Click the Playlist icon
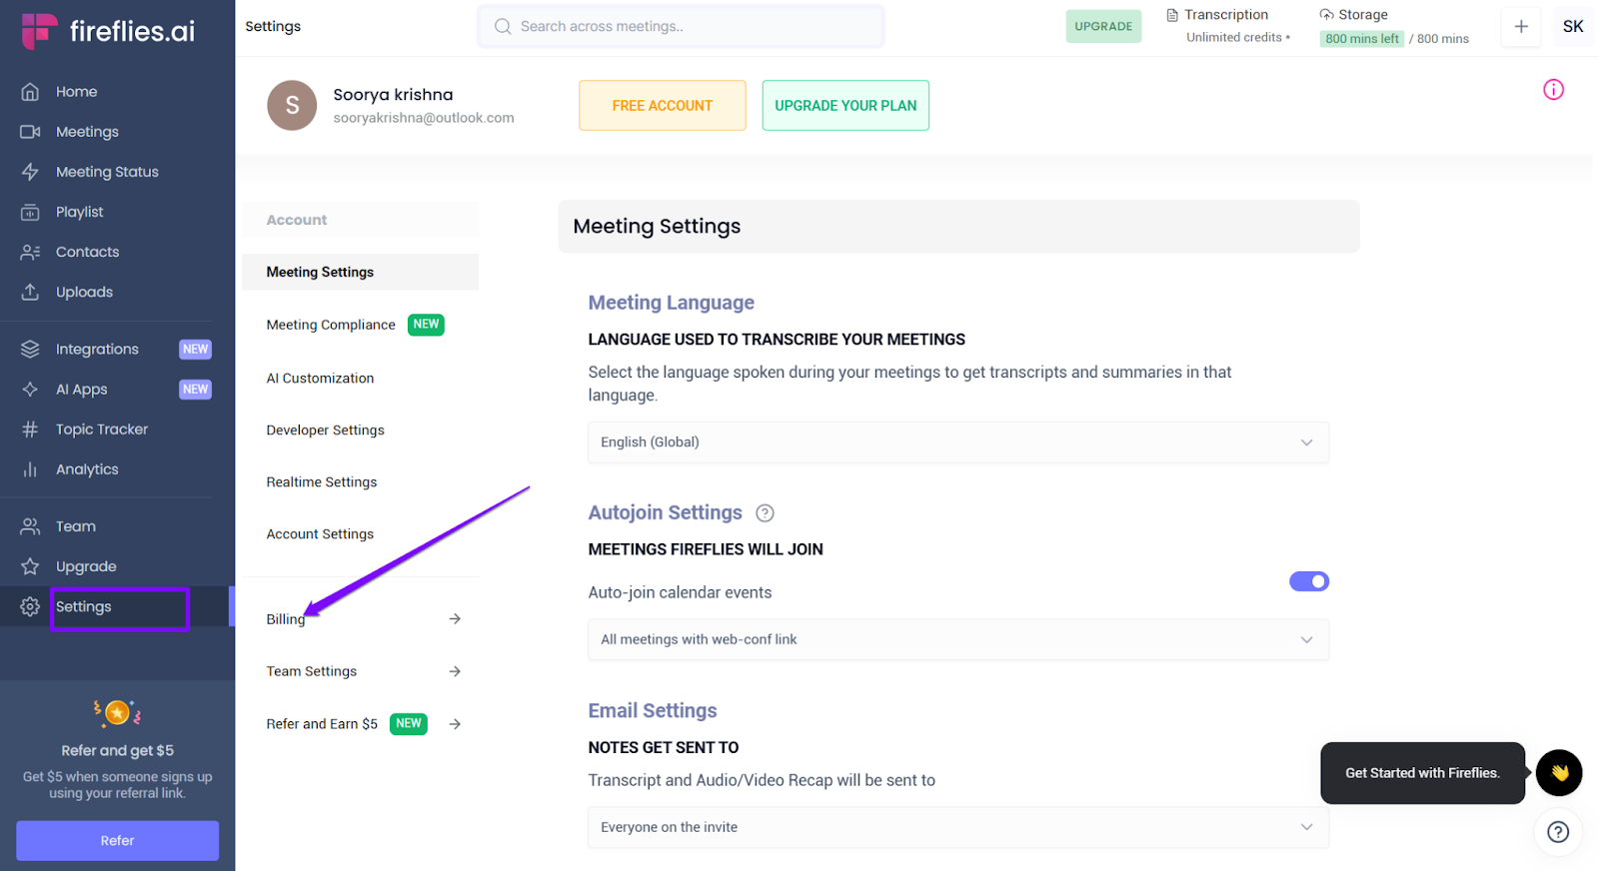 click(30, 212)
